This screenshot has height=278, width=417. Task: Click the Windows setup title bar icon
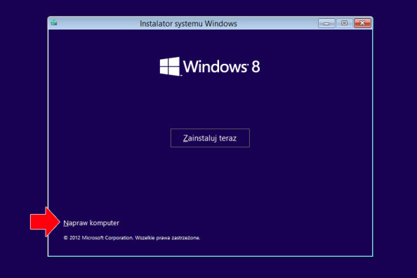pyautogui.click(x=54, y=22)
